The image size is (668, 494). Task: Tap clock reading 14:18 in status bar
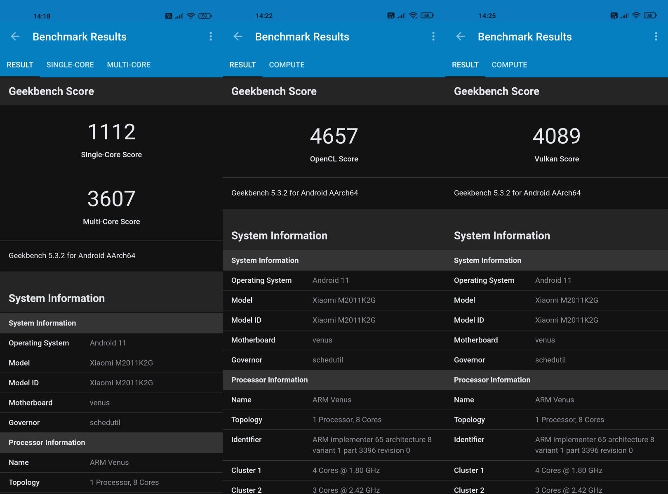tap(42, 16)
